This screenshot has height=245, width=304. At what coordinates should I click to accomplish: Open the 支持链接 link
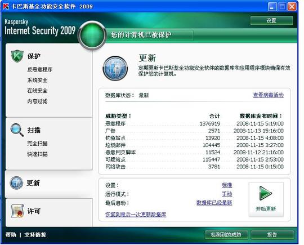(x=35, y=235)
